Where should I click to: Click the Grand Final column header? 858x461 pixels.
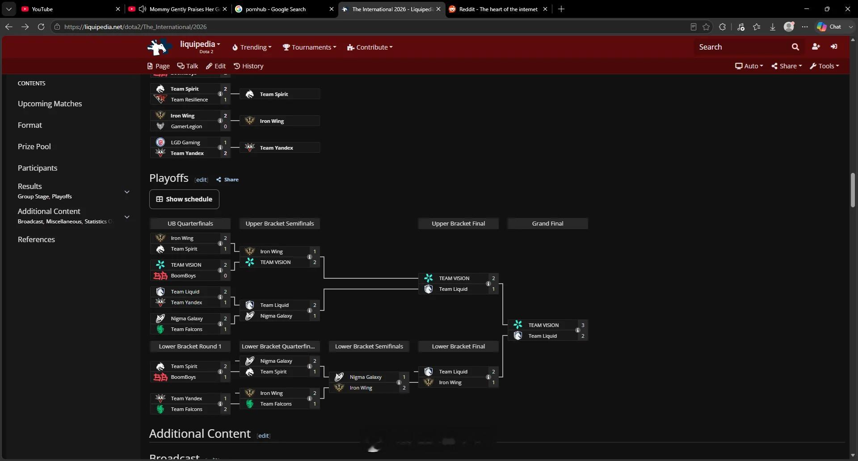[x=547, y=223]
